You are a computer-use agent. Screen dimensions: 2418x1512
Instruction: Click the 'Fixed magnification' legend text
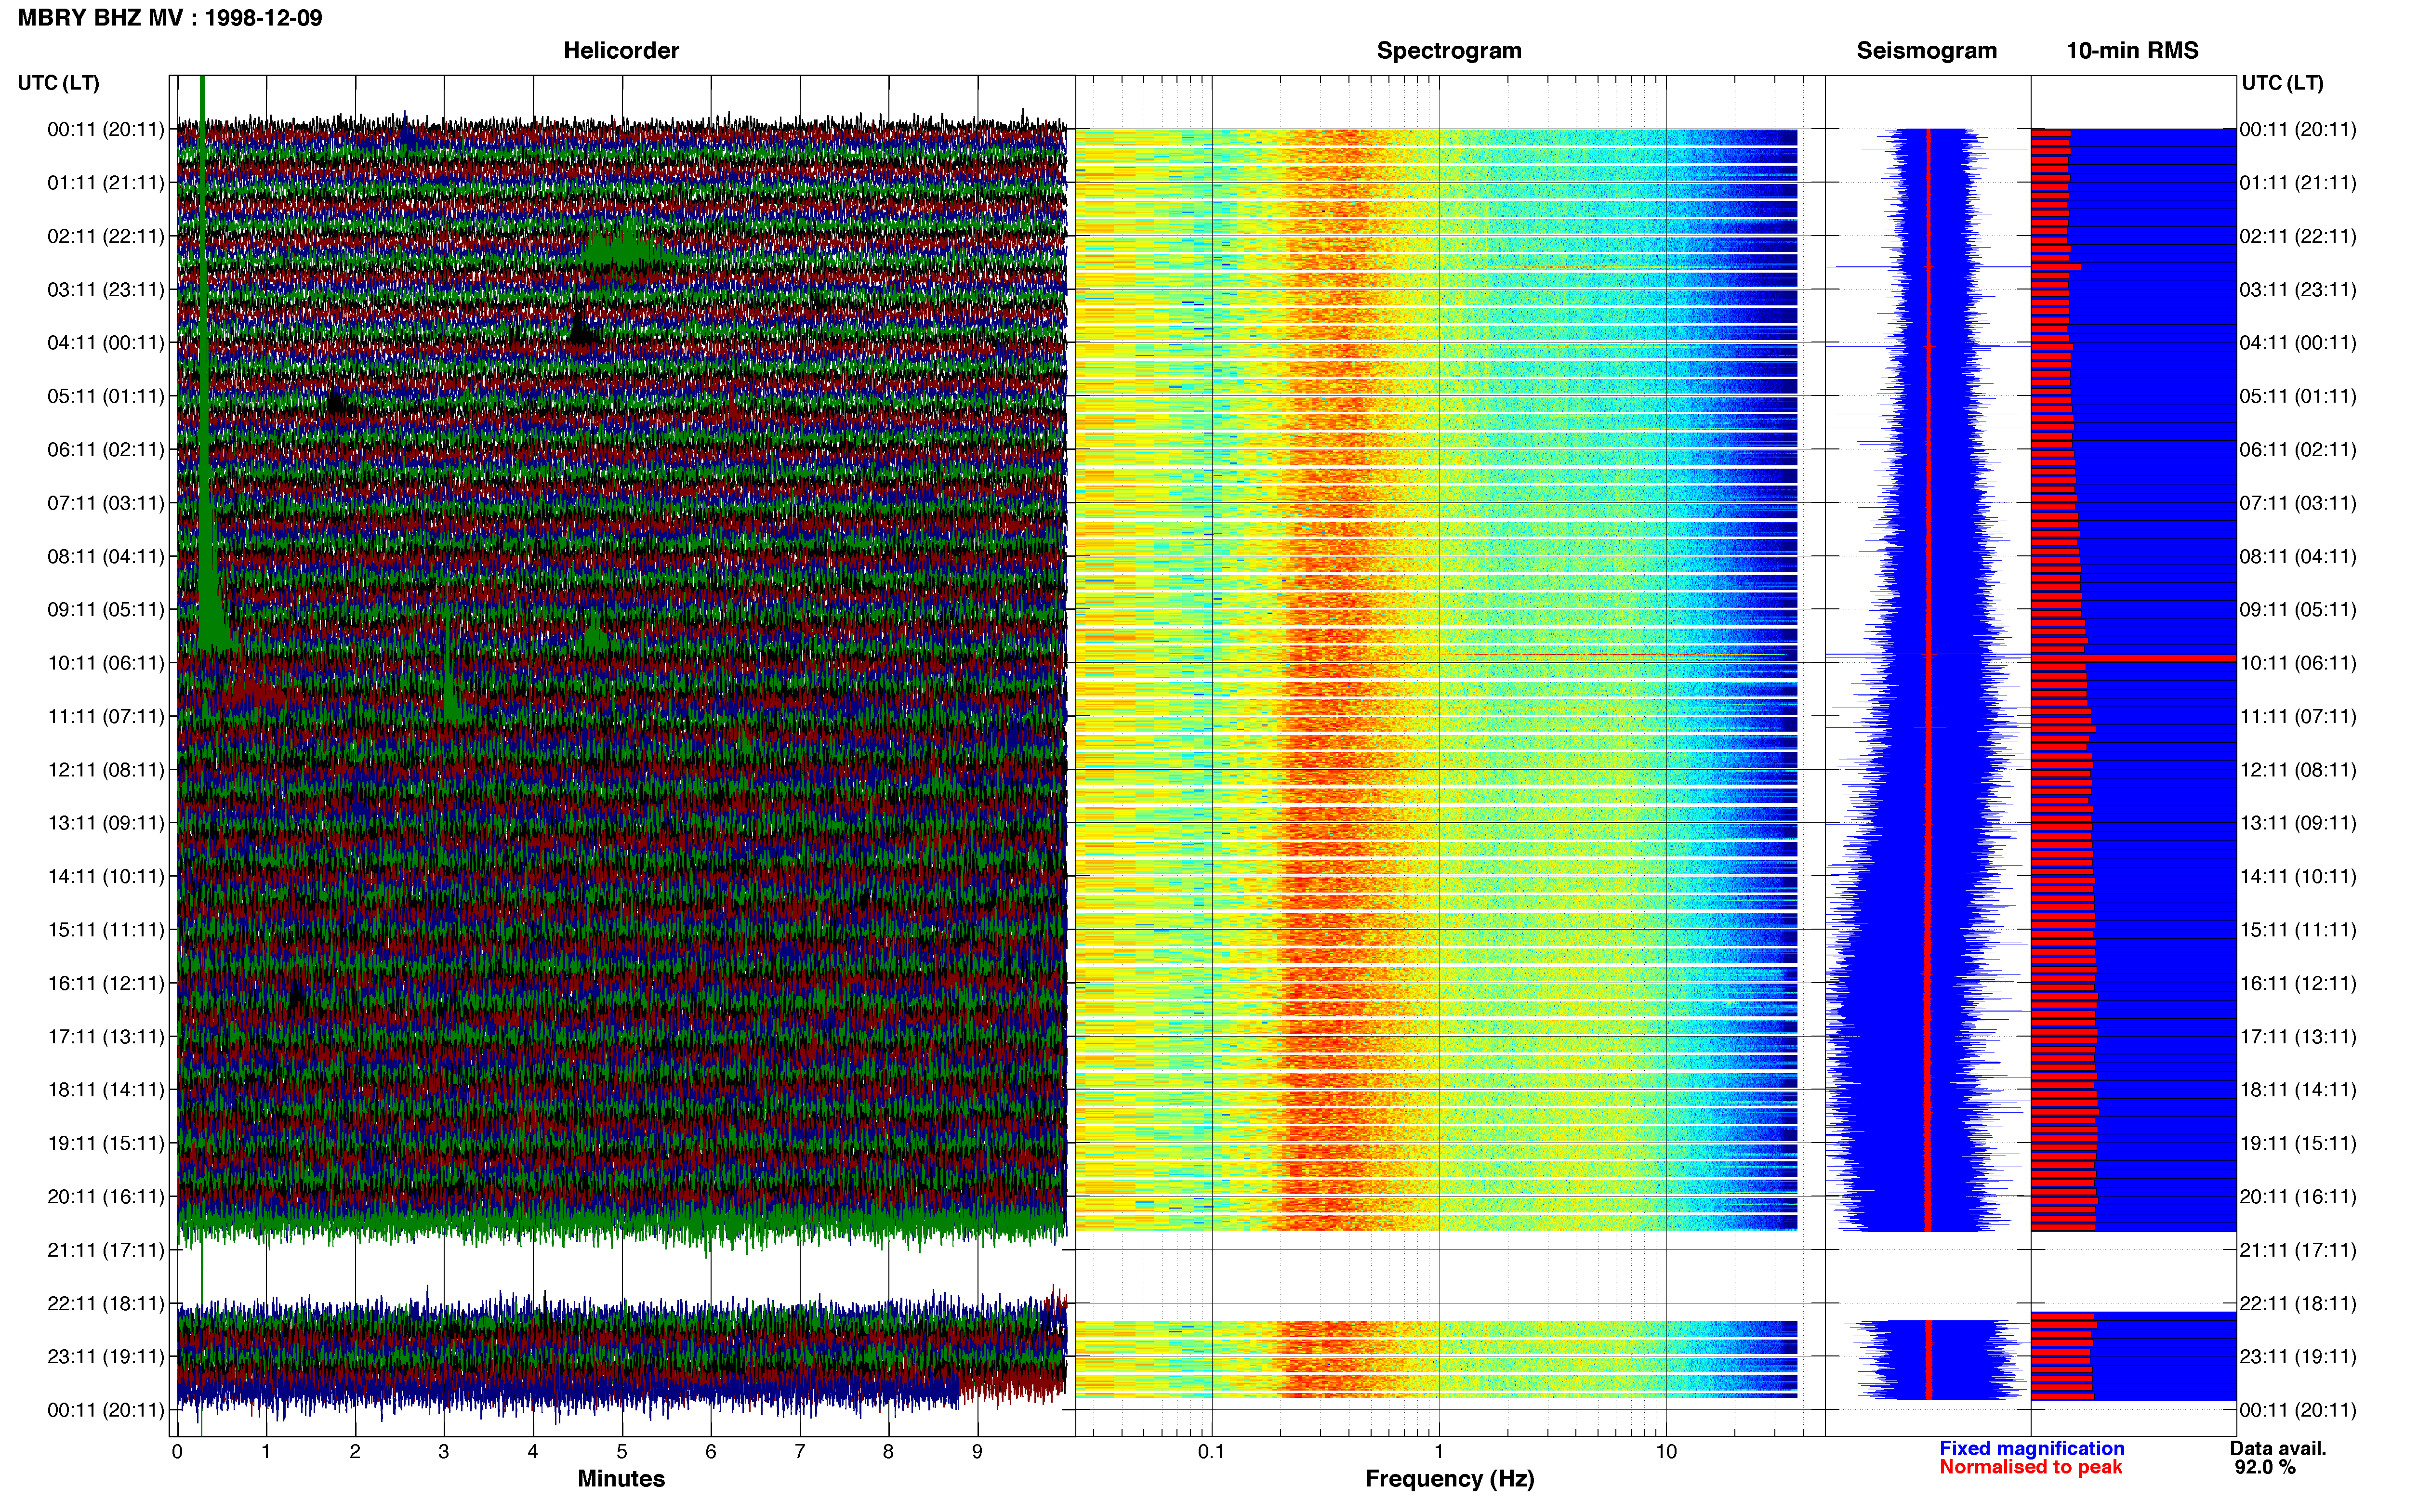pos(2032,1449)
